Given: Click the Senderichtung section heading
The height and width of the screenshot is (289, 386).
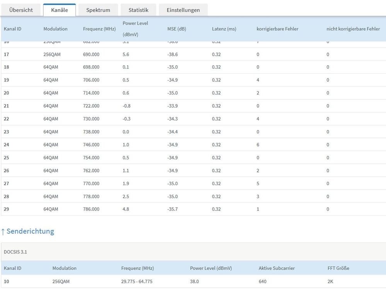Looking at the screenshot, I should point(30,232).
